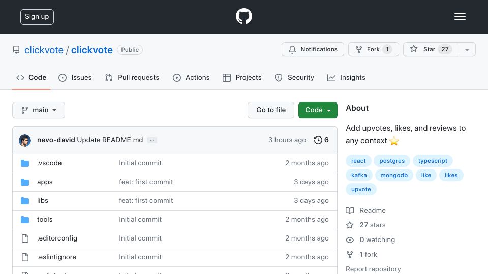Click the Readme book icon
This screenshot has height=274, width=488.
coord(350,210)
